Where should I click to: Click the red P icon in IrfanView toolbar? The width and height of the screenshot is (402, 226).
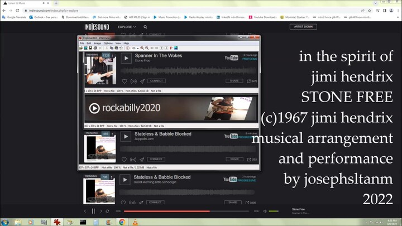coord(171,48)
